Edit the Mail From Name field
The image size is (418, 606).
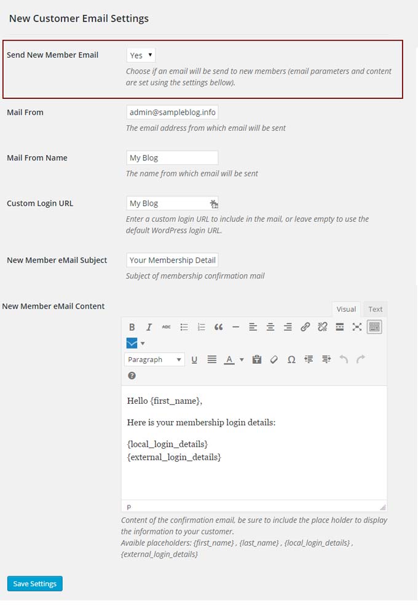173,158
